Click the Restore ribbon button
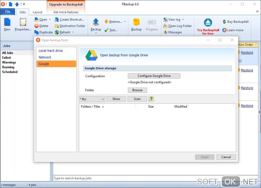Viewport: 261px width, 188px height. pyautogui.click(x=113, y=22)
